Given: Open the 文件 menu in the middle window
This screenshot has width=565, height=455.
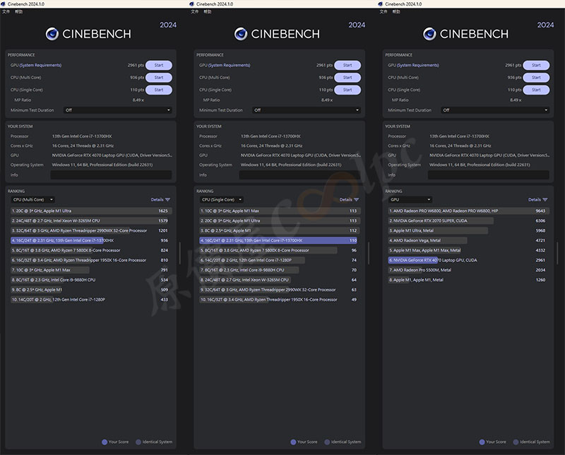Looking at the screenshot, I should click(x=195, y=11).
